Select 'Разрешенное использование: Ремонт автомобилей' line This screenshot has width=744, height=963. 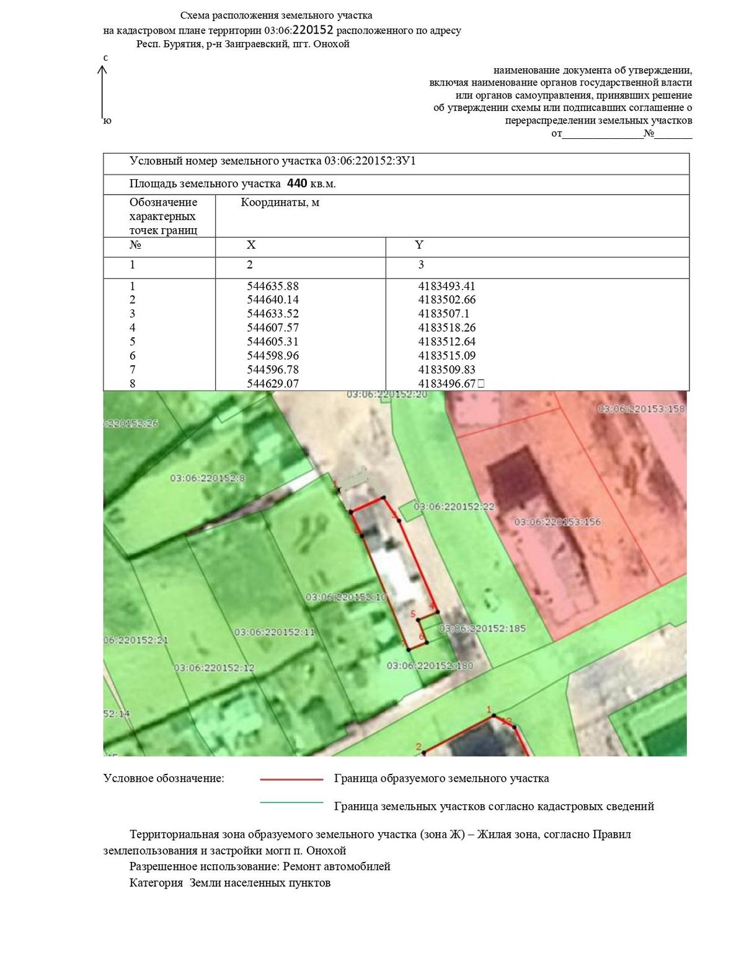(260, 866)
